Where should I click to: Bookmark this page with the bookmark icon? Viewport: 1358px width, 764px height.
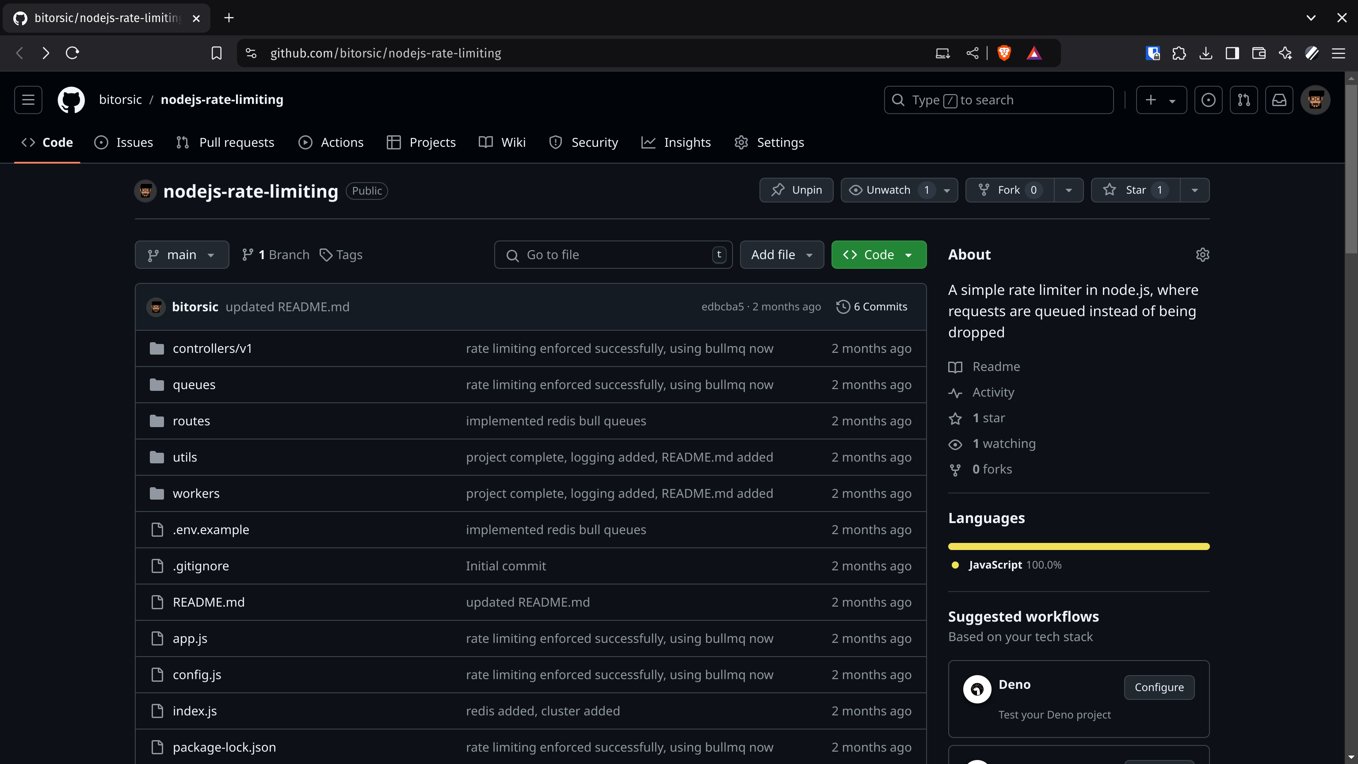216,53
